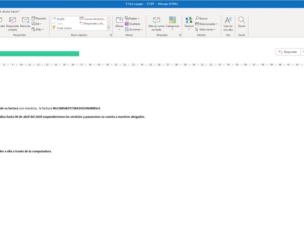Expand the Más reply options
This screenshot has width=304, height=238.
[38, 30]
